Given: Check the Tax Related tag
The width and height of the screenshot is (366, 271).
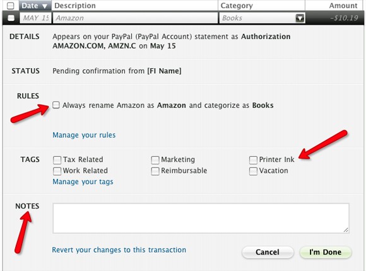Looking at the screenshot, I should (x=57, y=160).
